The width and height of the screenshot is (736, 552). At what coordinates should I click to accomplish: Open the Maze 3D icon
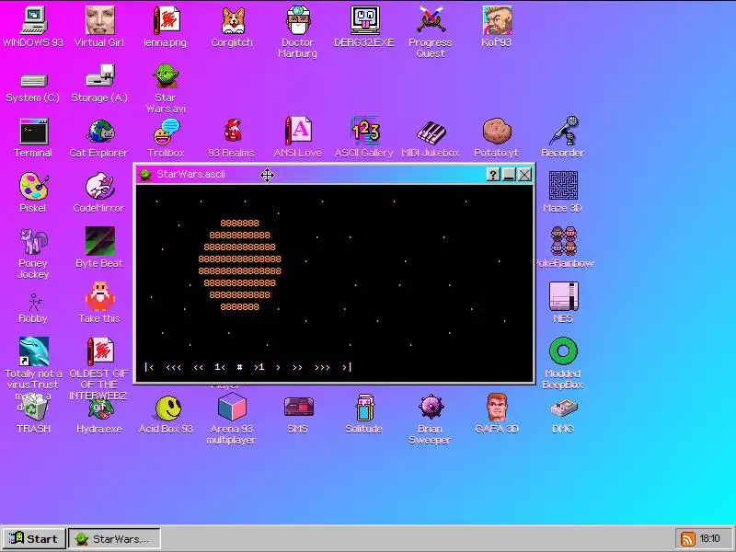pyautogui.click(x=563, y=192)
